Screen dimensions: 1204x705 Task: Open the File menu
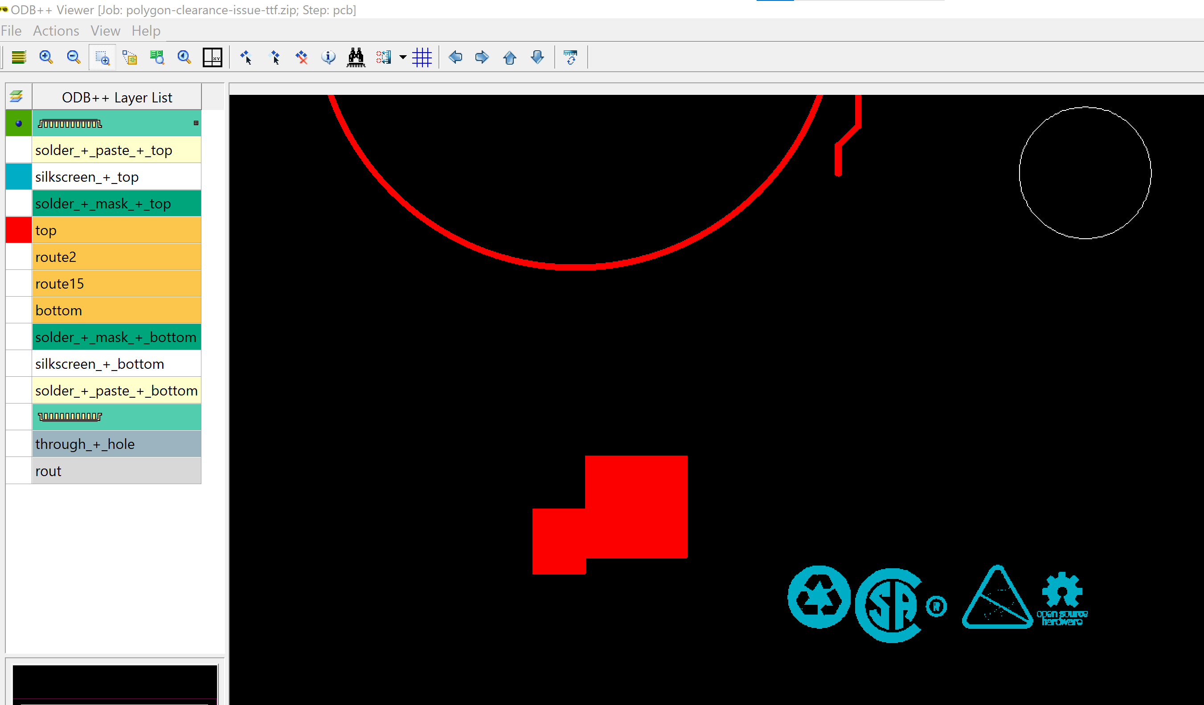coord(11,31)
